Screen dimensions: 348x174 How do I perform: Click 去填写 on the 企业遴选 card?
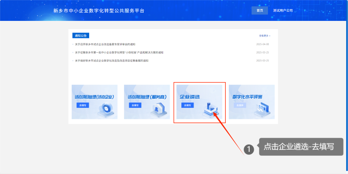coord(187,105)
